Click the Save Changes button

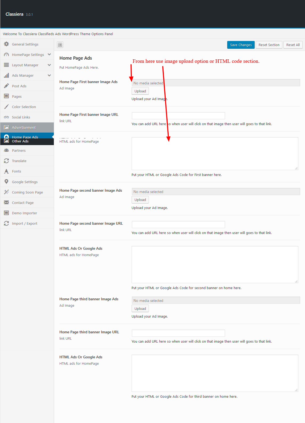(x=241, y=45)
